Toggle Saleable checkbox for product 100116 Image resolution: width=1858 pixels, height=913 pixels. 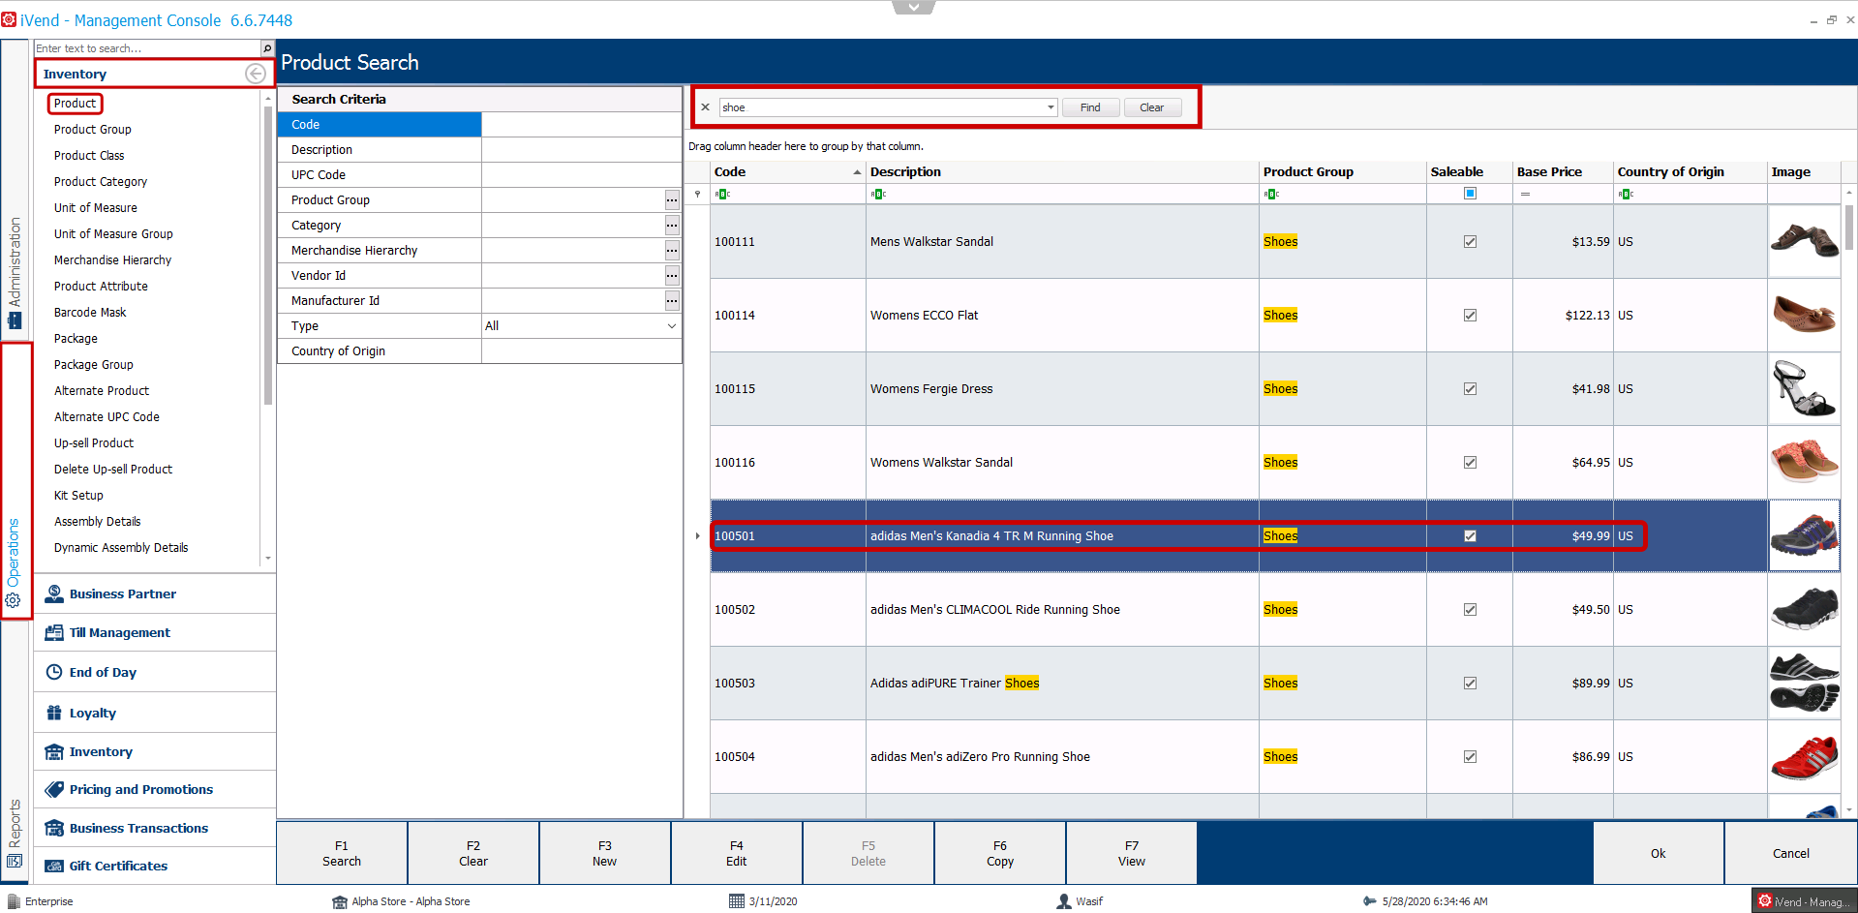(1470, 463)
